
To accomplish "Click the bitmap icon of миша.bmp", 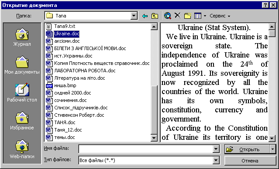I will click(x=49, y=86).
